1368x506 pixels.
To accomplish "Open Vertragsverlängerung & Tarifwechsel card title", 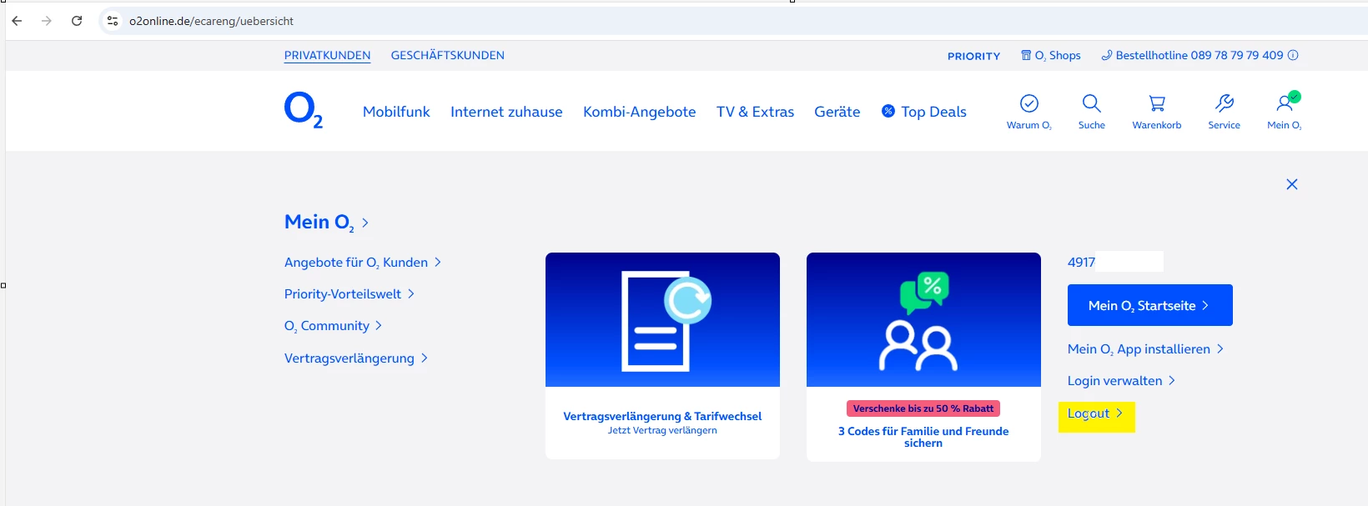I will coord(662,416).
